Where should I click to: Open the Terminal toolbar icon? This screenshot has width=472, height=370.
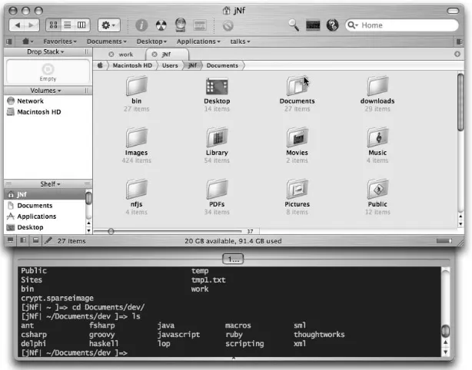click(313, 25)
